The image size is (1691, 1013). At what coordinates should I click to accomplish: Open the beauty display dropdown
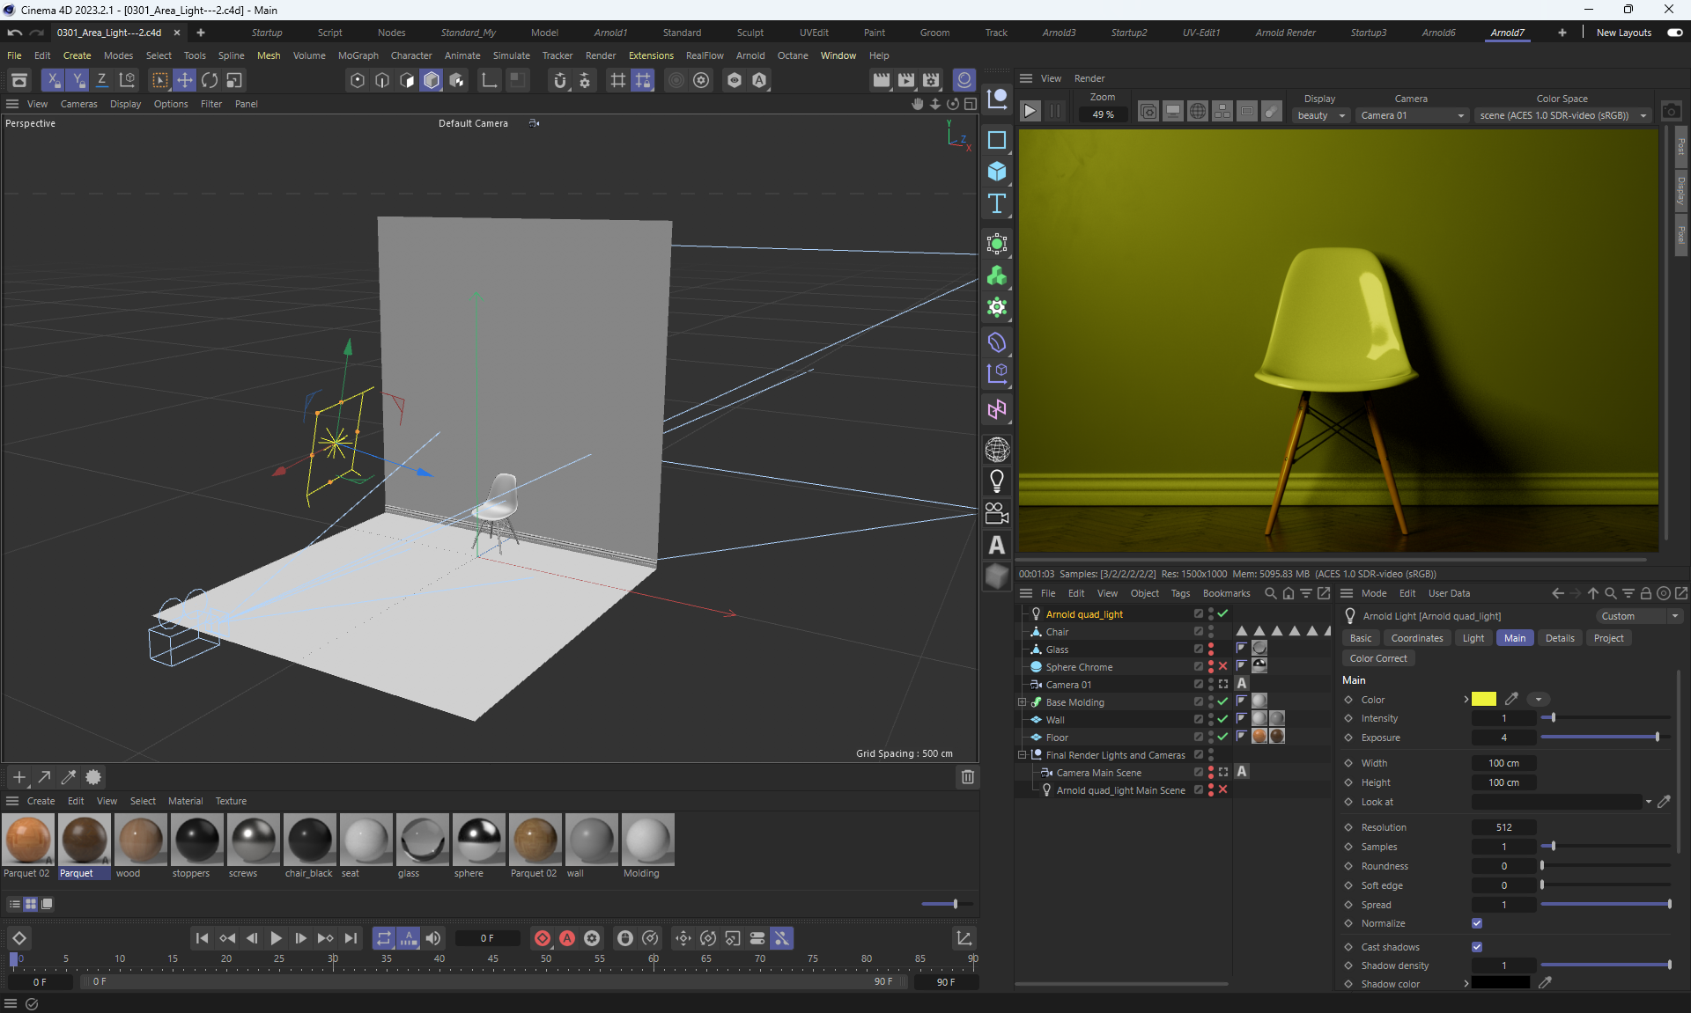coord(1321,115)
